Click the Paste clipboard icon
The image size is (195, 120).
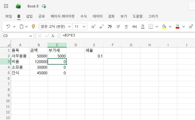pos(22,27)
